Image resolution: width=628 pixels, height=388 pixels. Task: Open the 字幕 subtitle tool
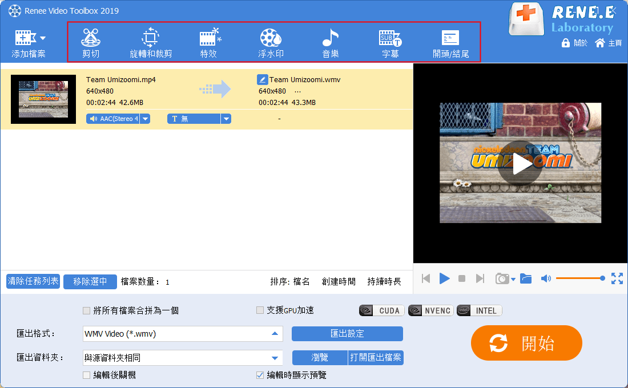tap(390, 43)
